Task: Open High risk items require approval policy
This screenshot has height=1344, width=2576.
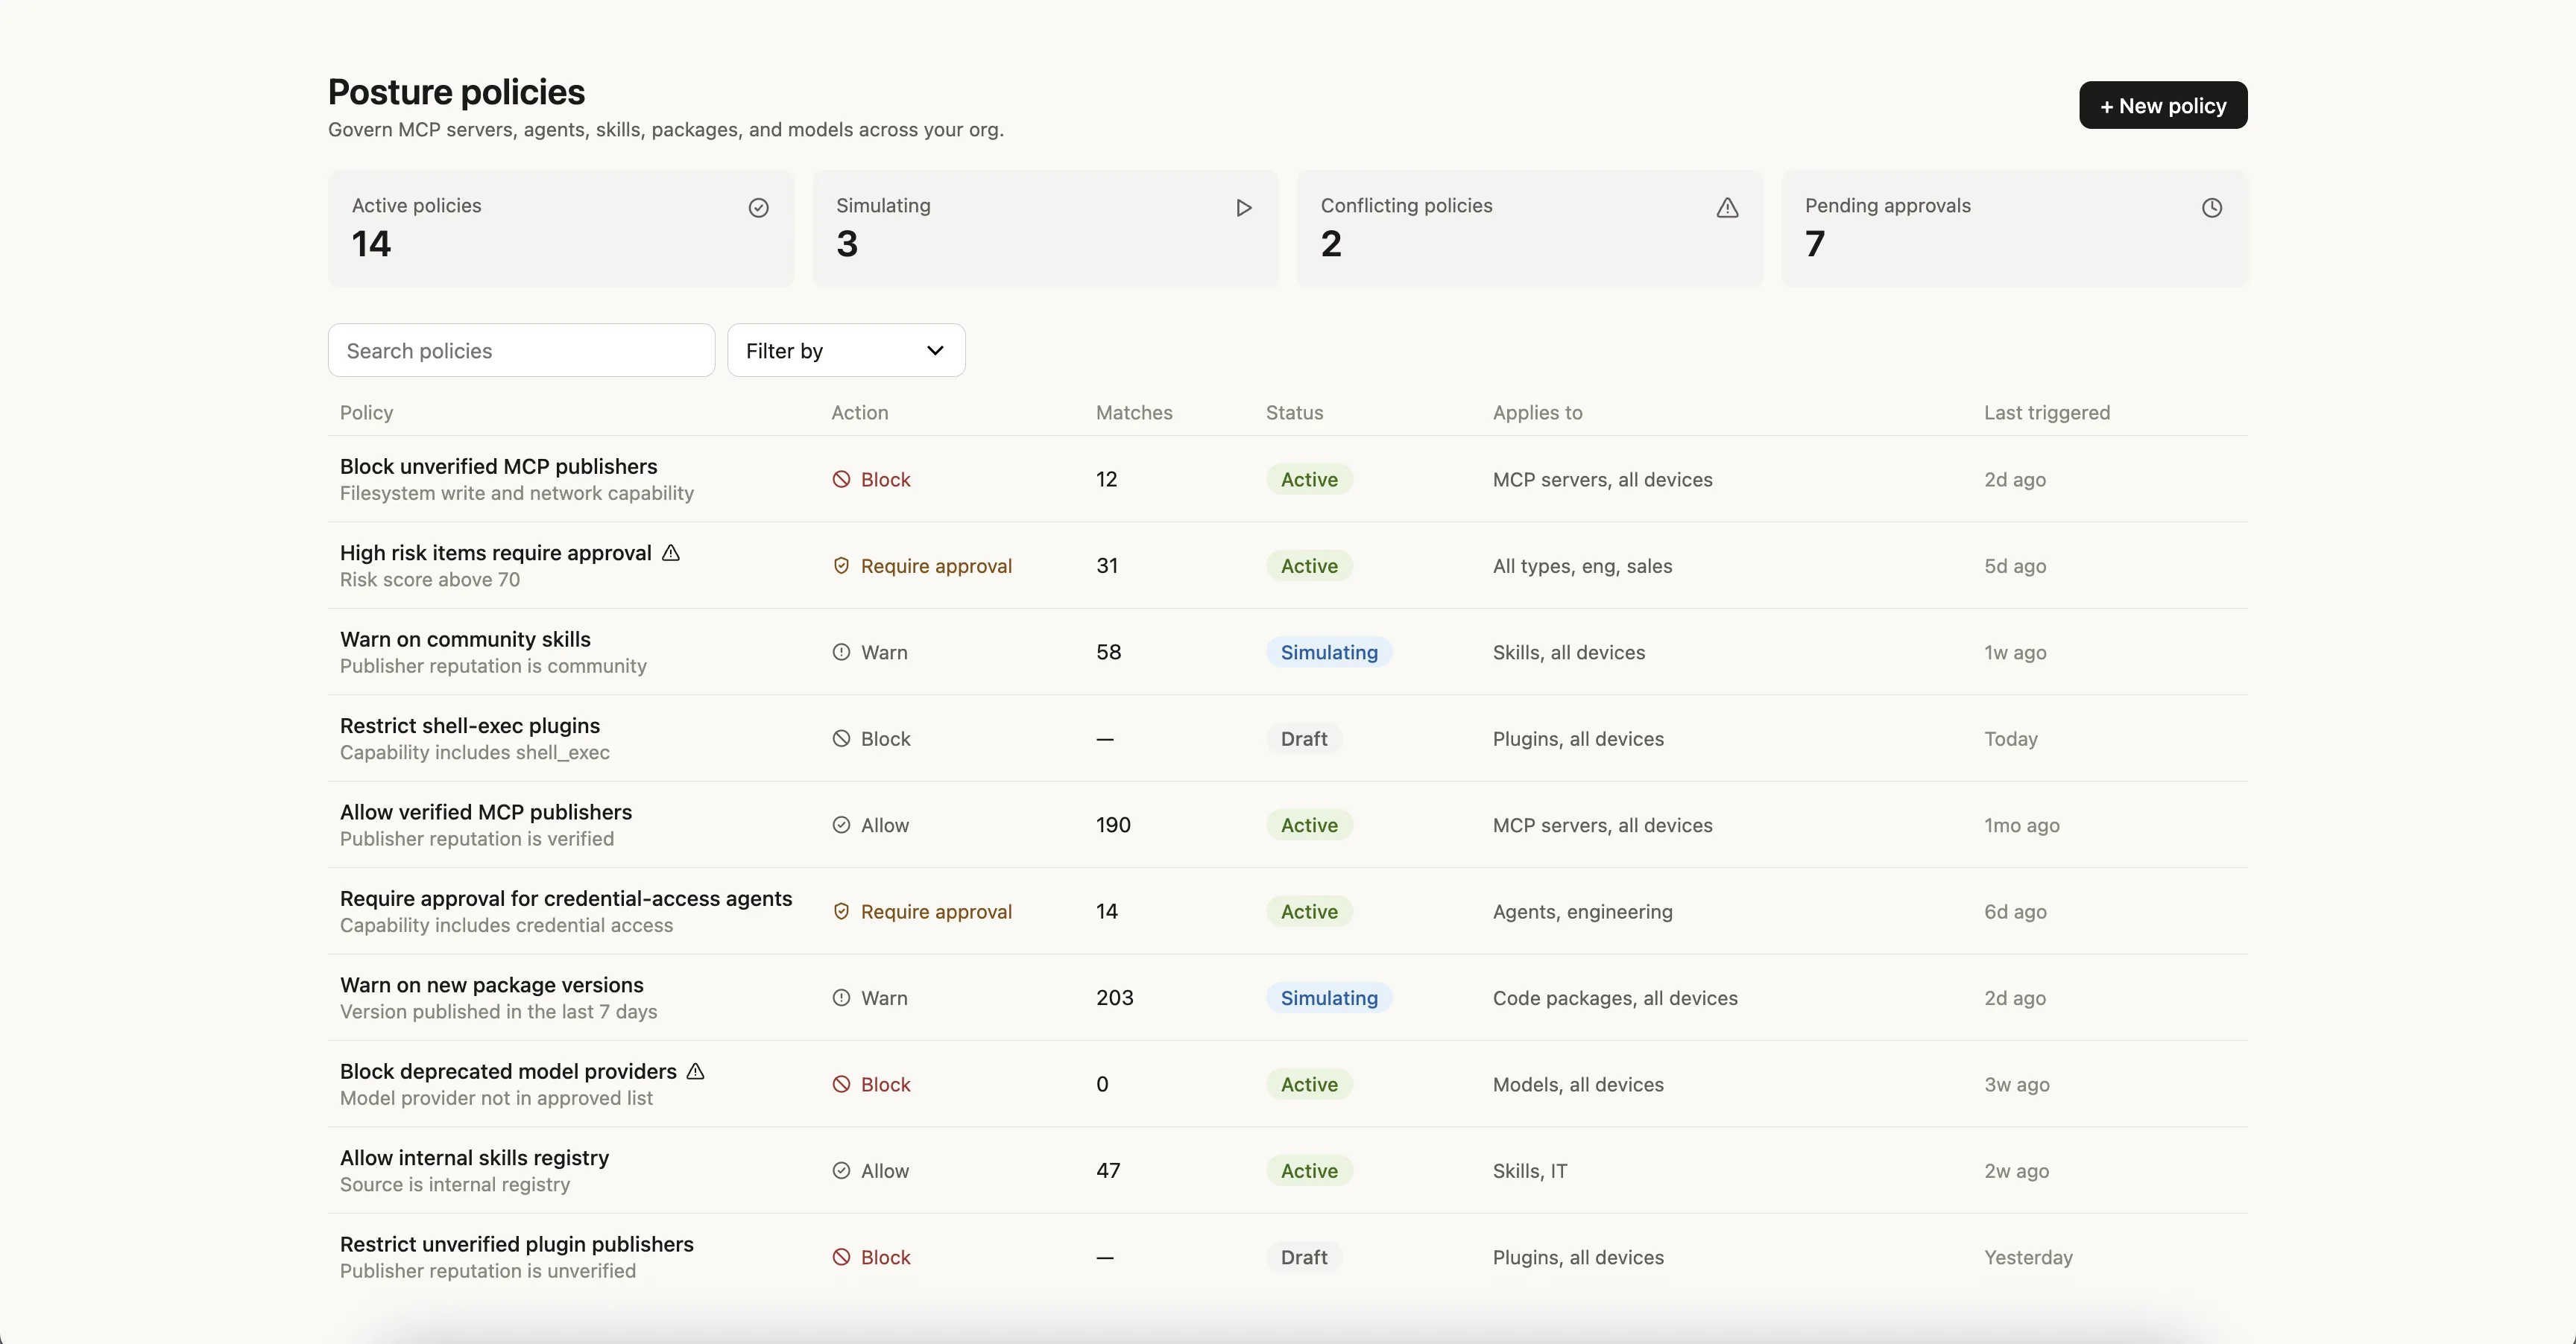Action: 495,553
